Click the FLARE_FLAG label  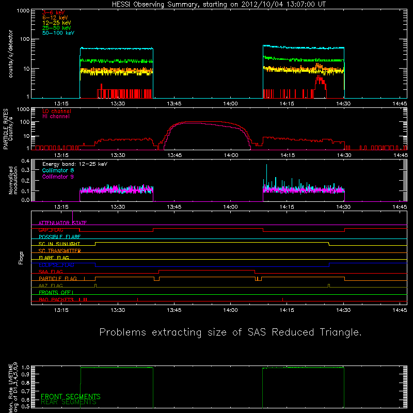(54, 258)
